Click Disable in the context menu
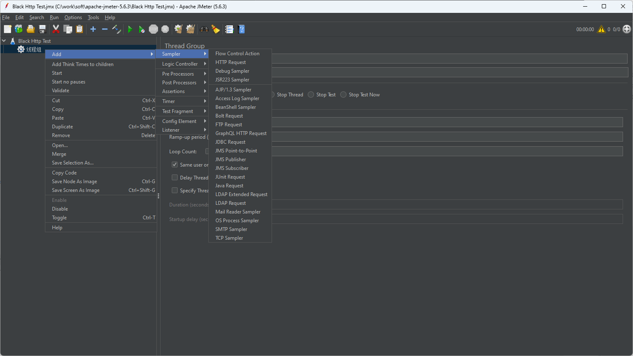This screenshot has height=356, width=633. (101, 209)
